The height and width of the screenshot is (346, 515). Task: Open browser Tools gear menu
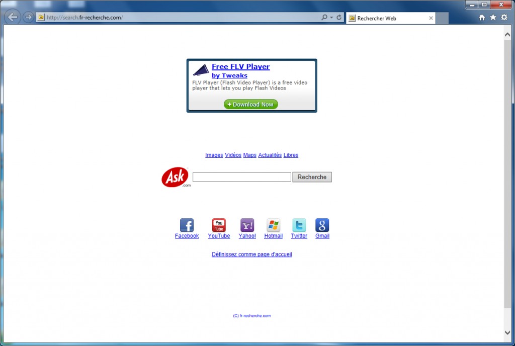pyautogui.click(x=504, y=18)
